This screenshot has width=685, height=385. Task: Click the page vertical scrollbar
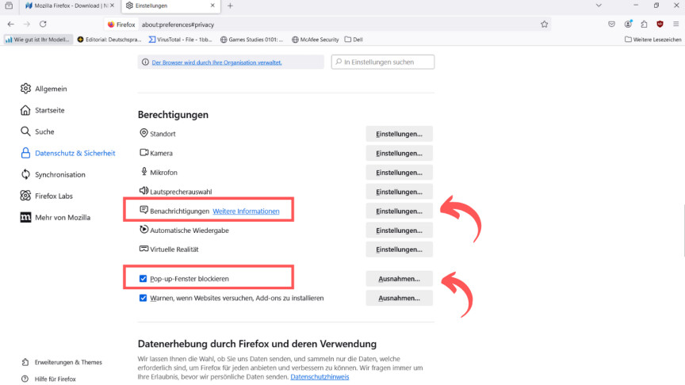(683, 231)
